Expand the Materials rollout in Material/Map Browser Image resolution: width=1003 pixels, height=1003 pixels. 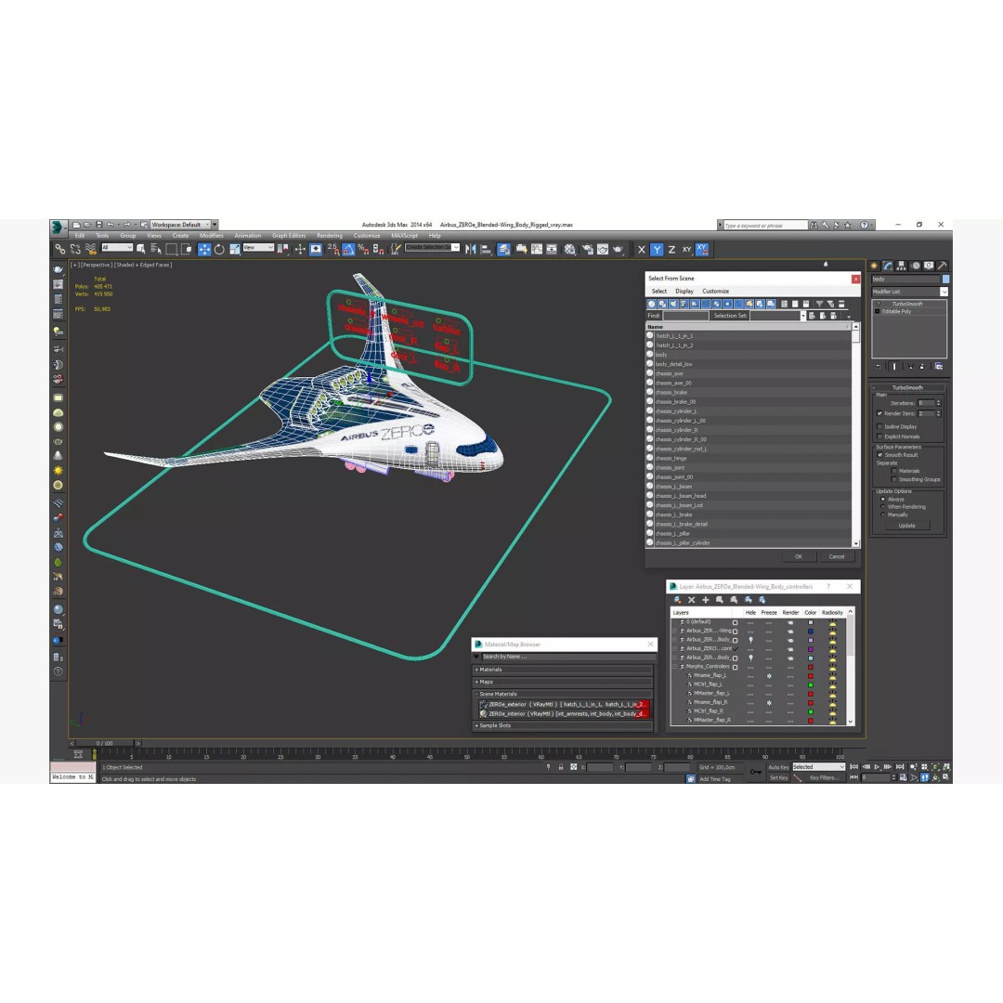point(563,670)
